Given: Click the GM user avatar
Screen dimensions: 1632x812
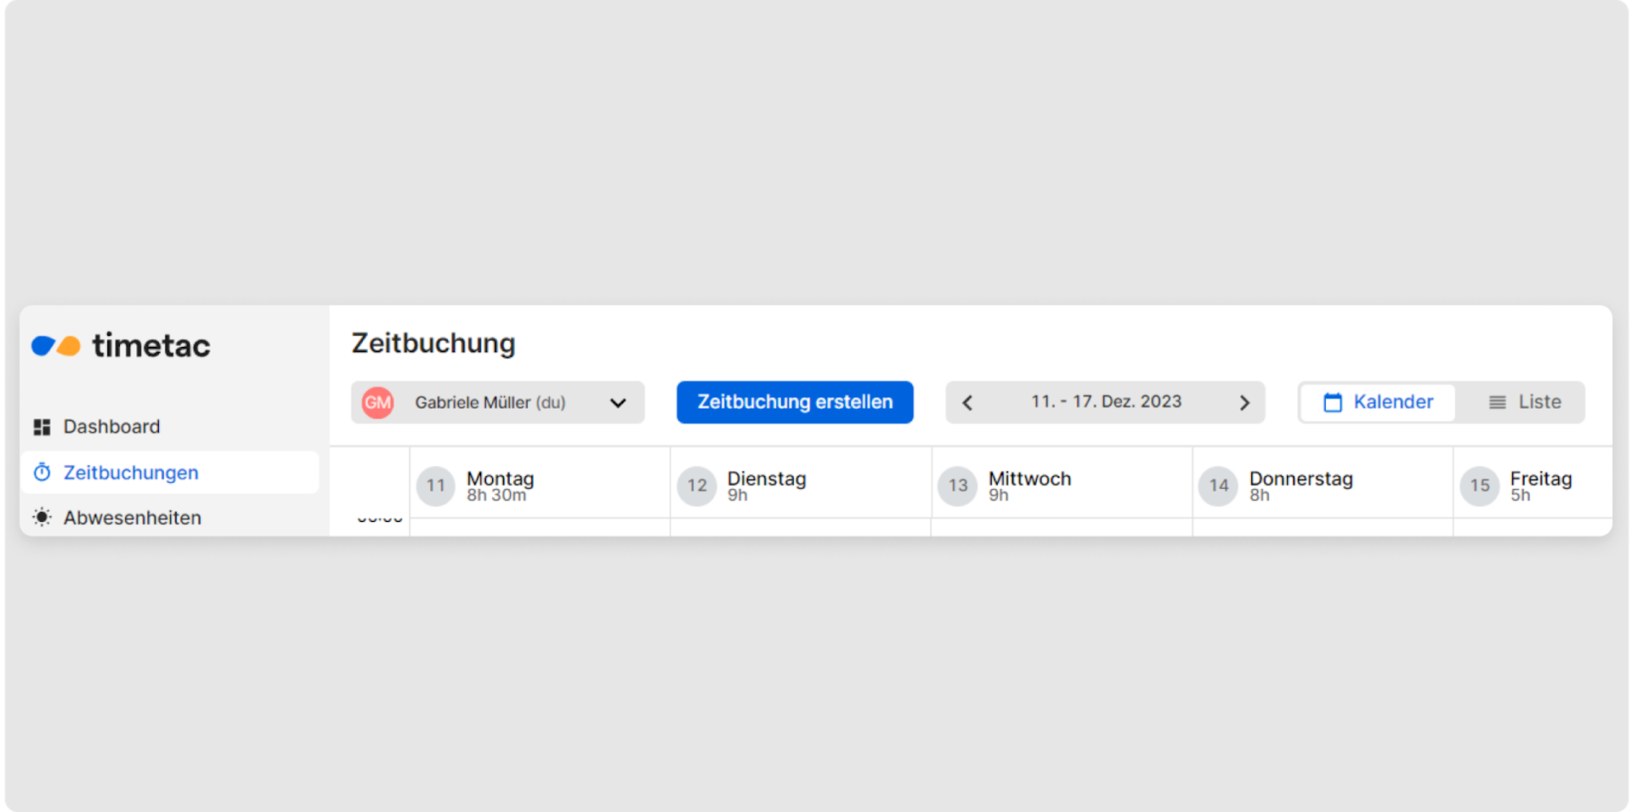Looking at the screenshot, I should coord(377,402).
